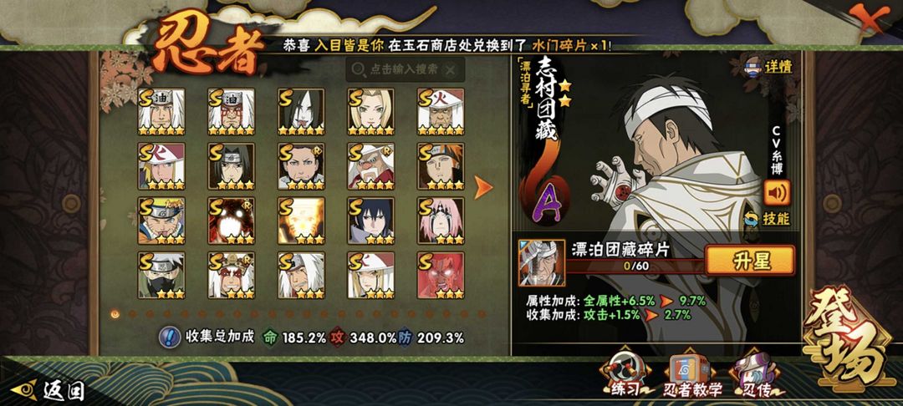The image size is (903, 406).
Task: Click the blue 收集总加成 info icon
Action: 169,337
